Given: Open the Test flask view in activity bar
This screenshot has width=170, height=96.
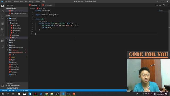Looking at the screenshot, I should pyautogui.click(x=2, y=35).
